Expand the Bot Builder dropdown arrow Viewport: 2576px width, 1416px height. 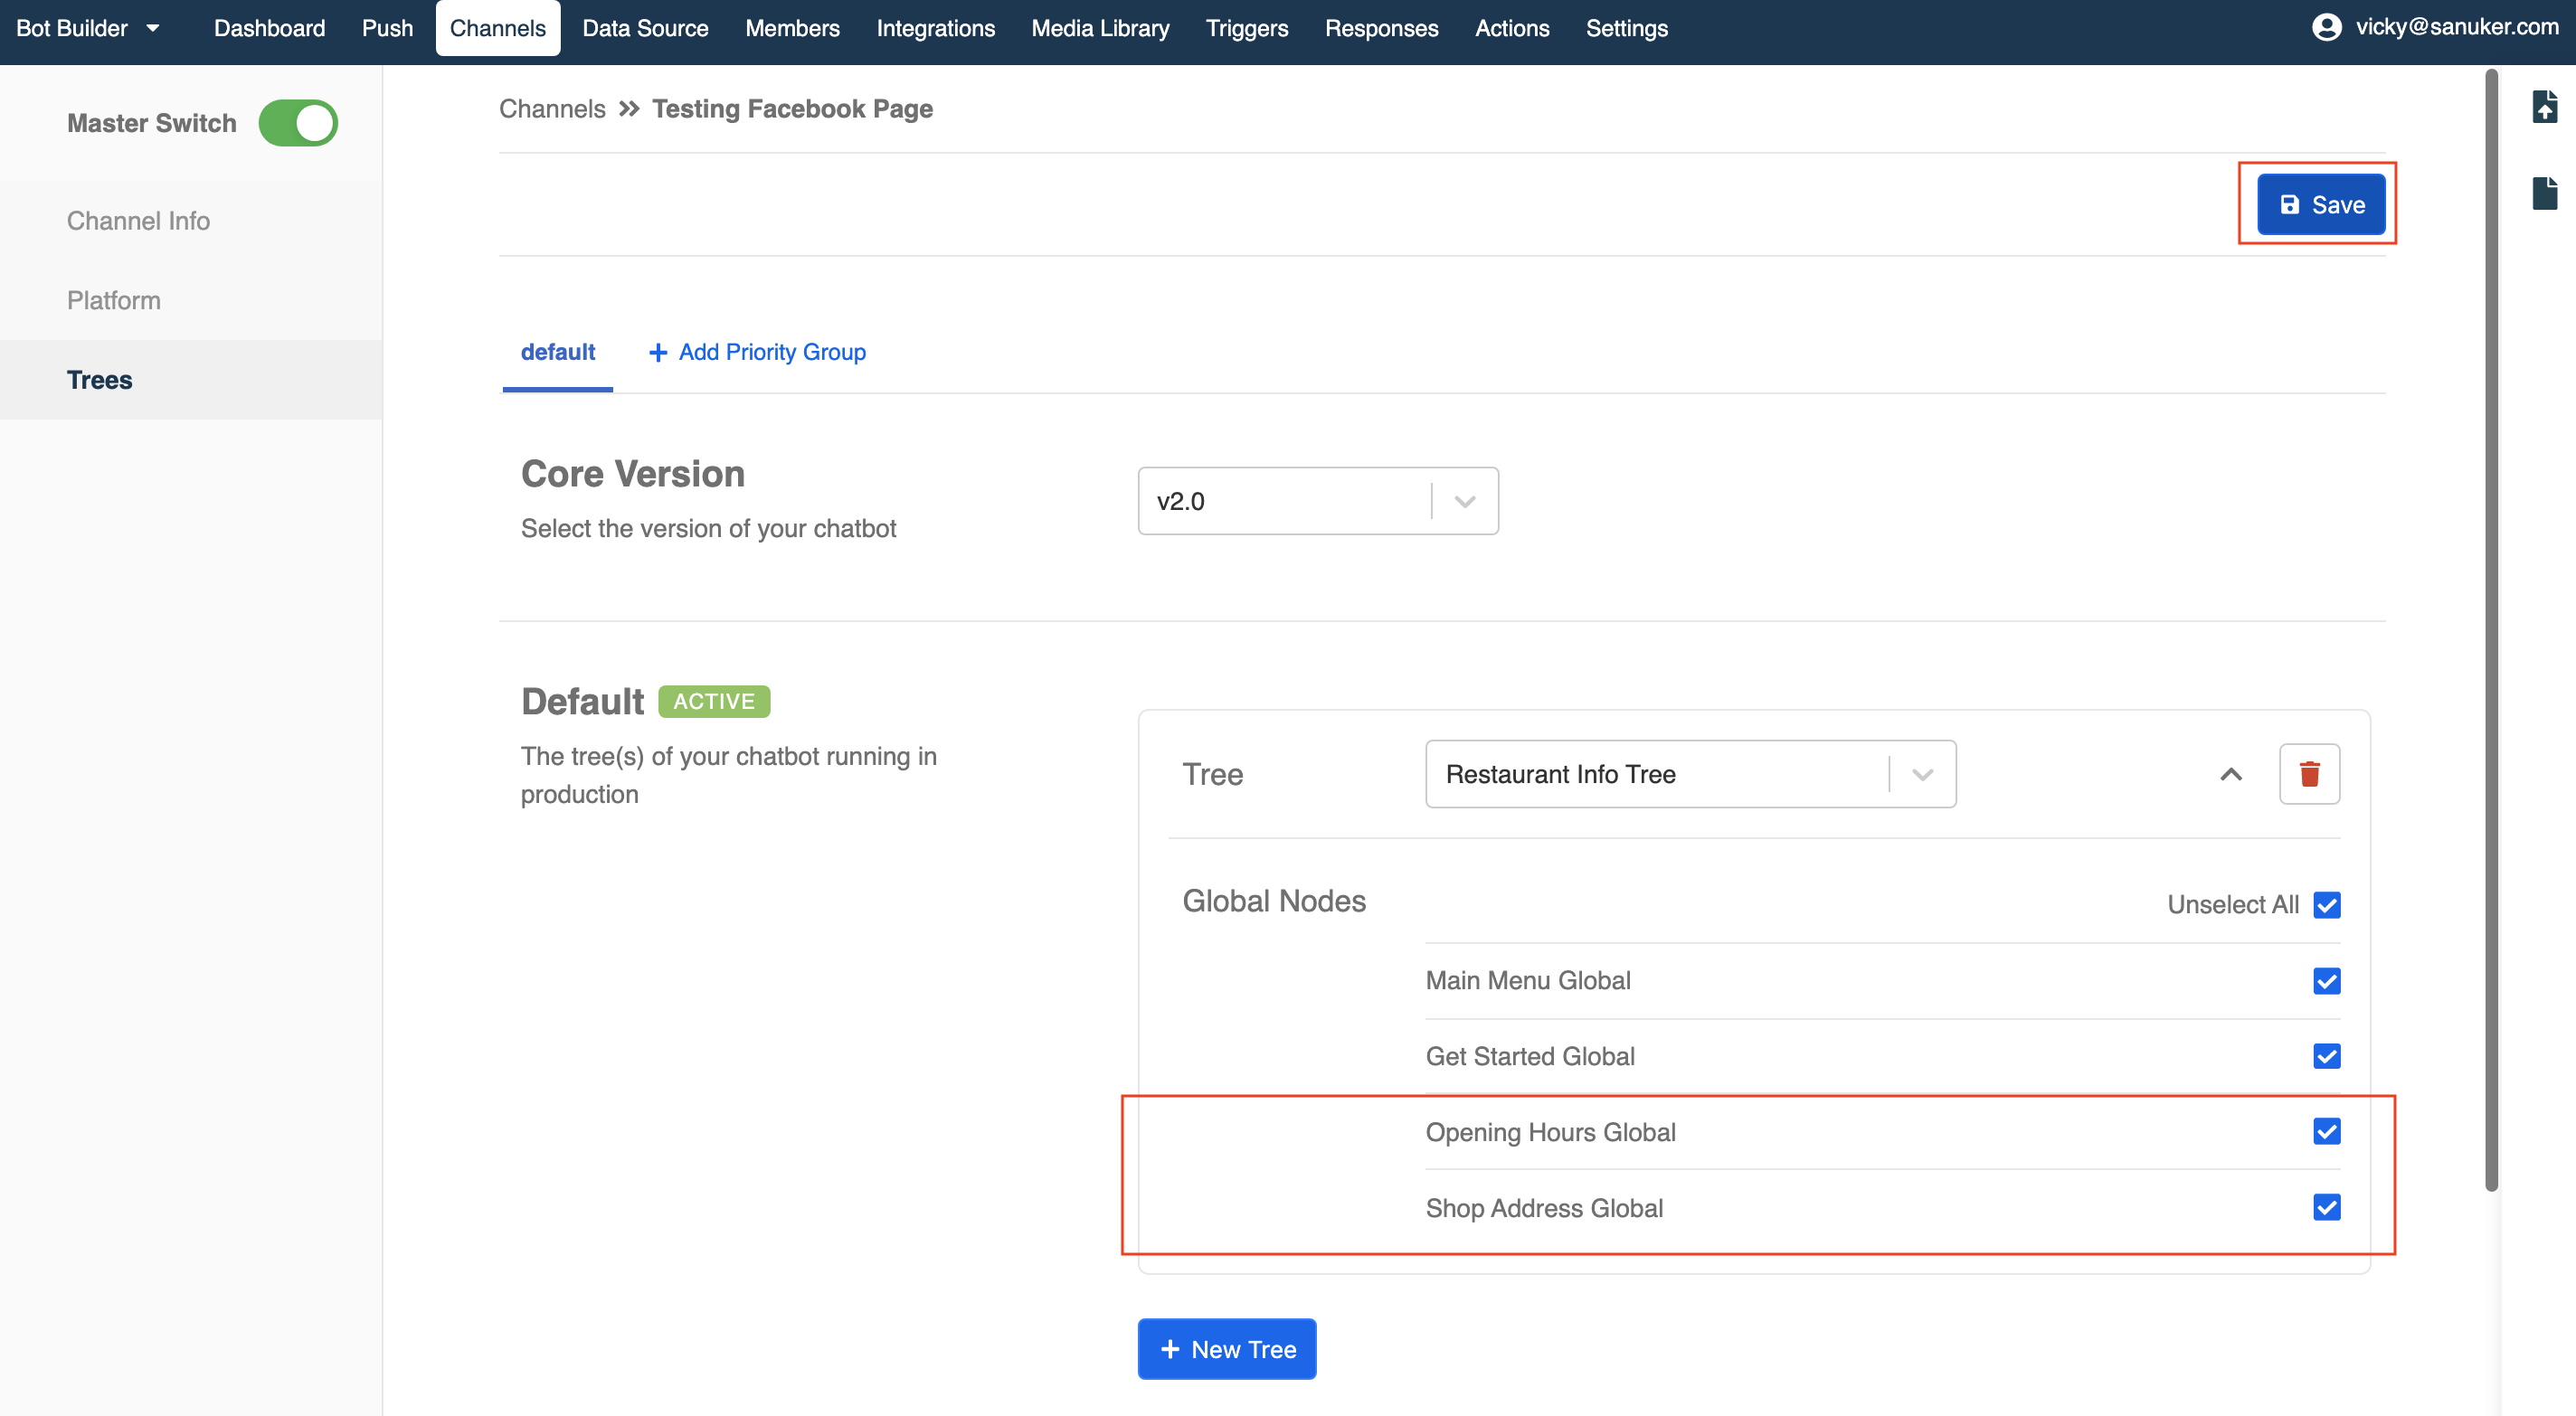tap(153, 28)
